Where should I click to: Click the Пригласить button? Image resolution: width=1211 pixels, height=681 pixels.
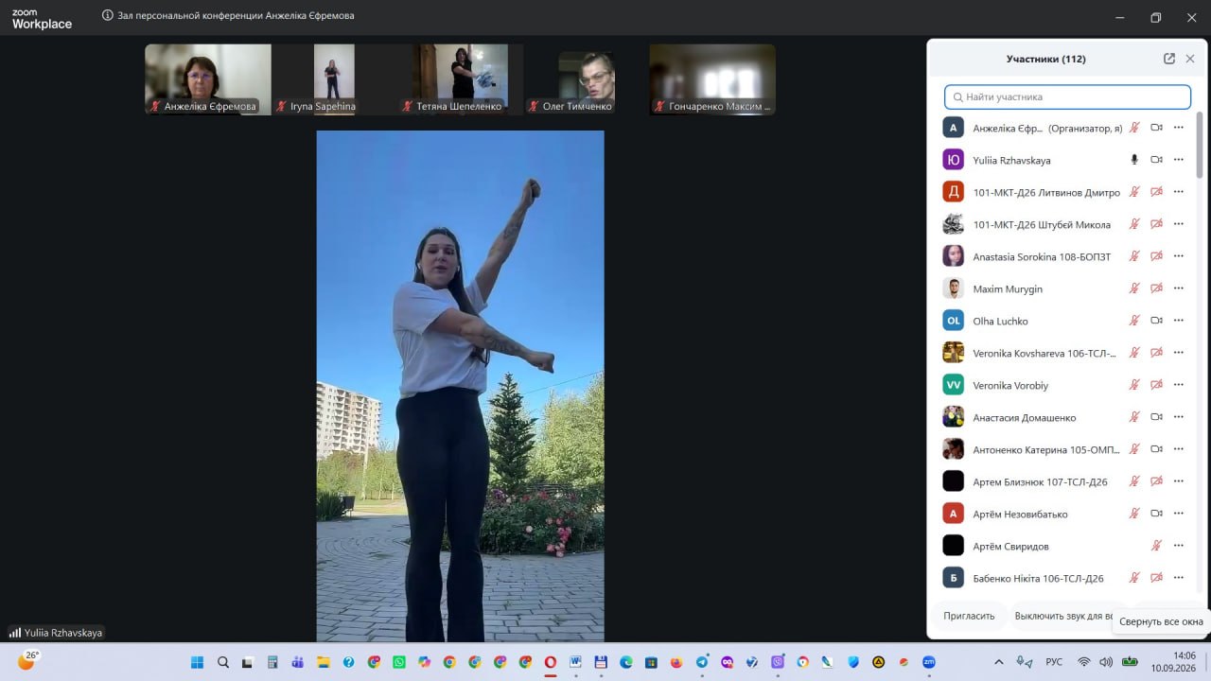(x=969, y=616)
